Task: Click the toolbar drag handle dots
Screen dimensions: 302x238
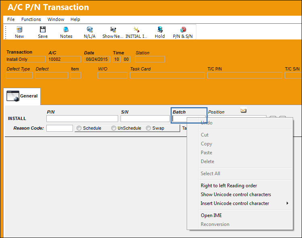Action: tap(6, 32)
